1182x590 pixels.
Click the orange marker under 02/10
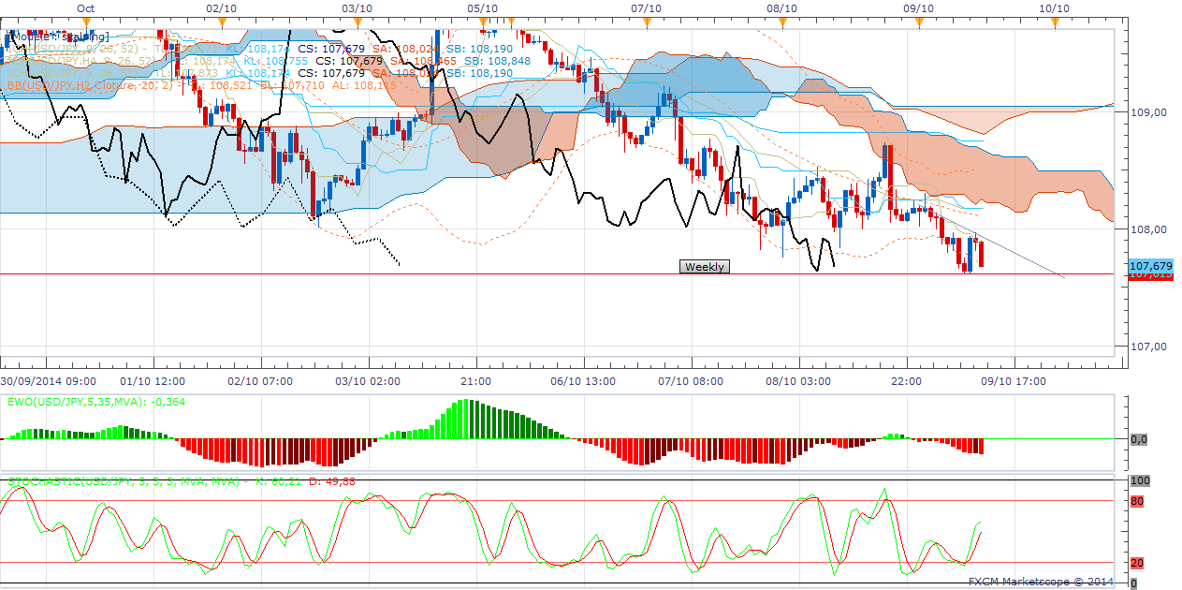(221, 21)
